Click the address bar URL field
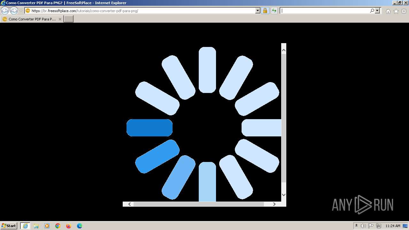This screenshot has width=409, height=230. (x=143, y=11)
